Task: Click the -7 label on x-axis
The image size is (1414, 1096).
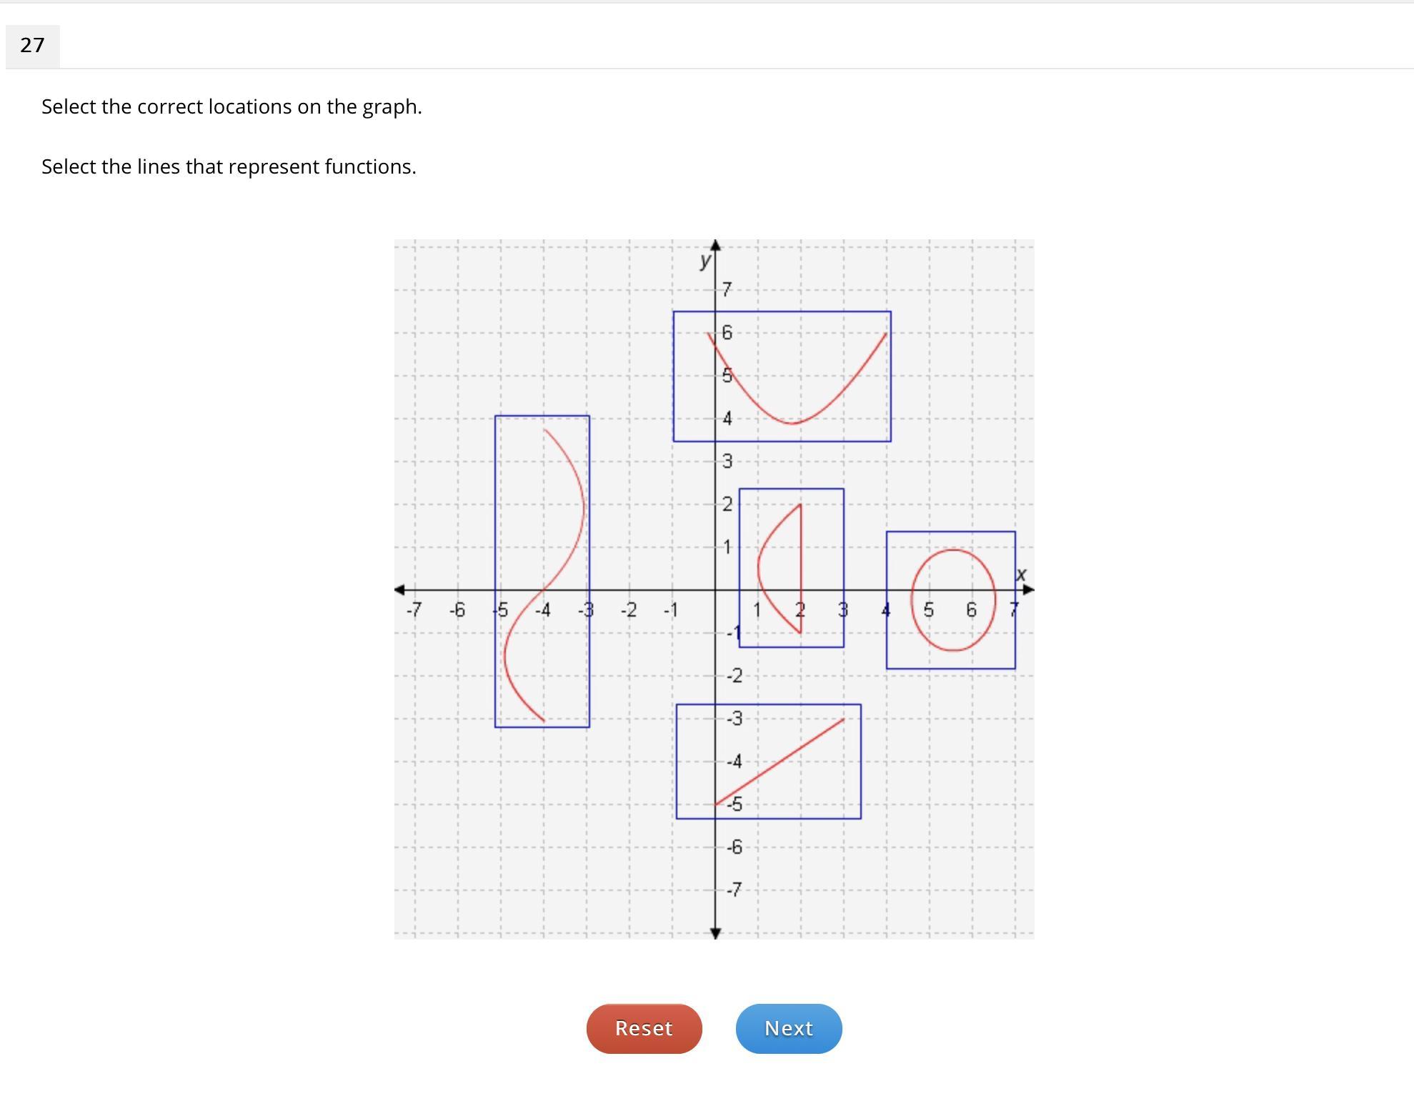Action: point(414,610)
